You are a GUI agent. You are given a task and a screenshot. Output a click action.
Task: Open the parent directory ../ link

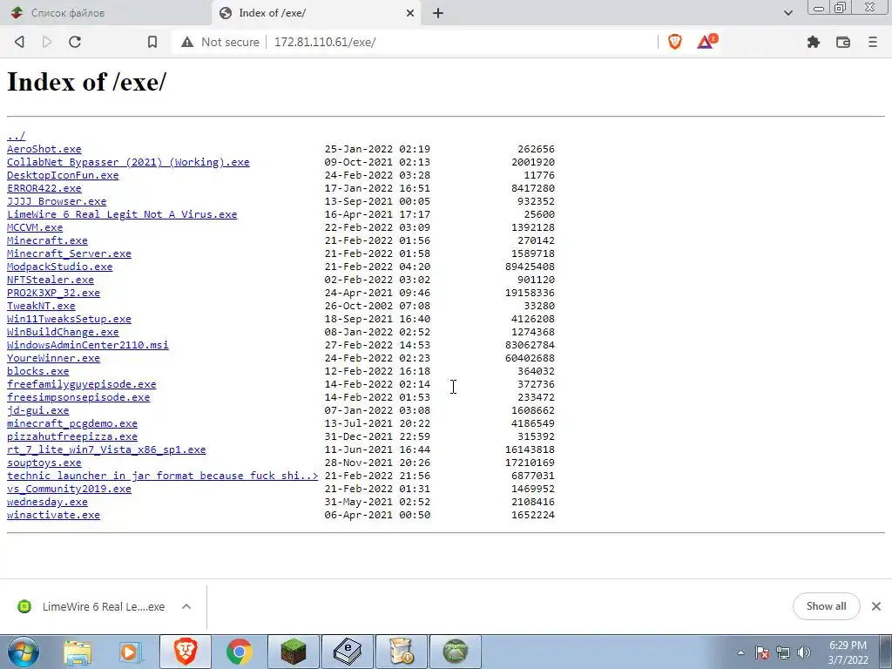click(x=16, y=135)
